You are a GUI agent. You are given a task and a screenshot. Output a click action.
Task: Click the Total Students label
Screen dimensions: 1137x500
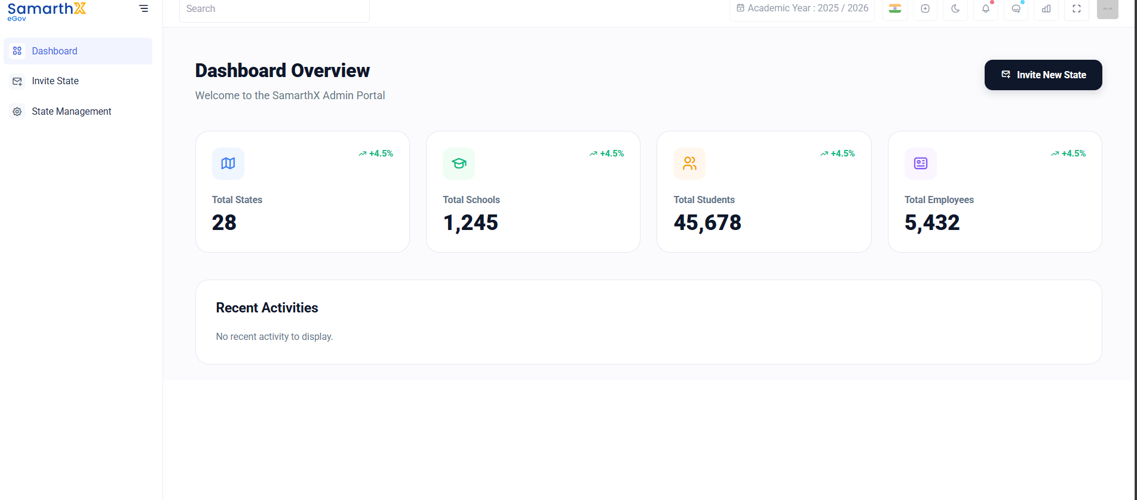click(704, 200)
